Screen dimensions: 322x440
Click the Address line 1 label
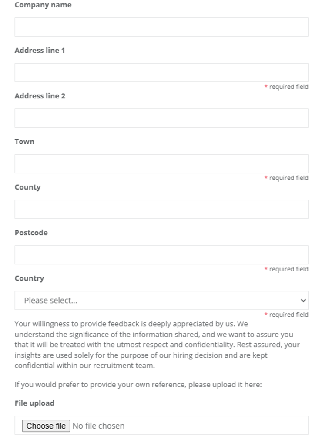pyautogui.click(x=40, y=51)
